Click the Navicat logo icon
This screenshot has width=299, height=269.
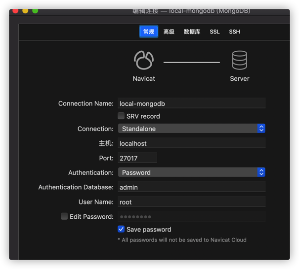pyautogui.click(x=144, y=60)
